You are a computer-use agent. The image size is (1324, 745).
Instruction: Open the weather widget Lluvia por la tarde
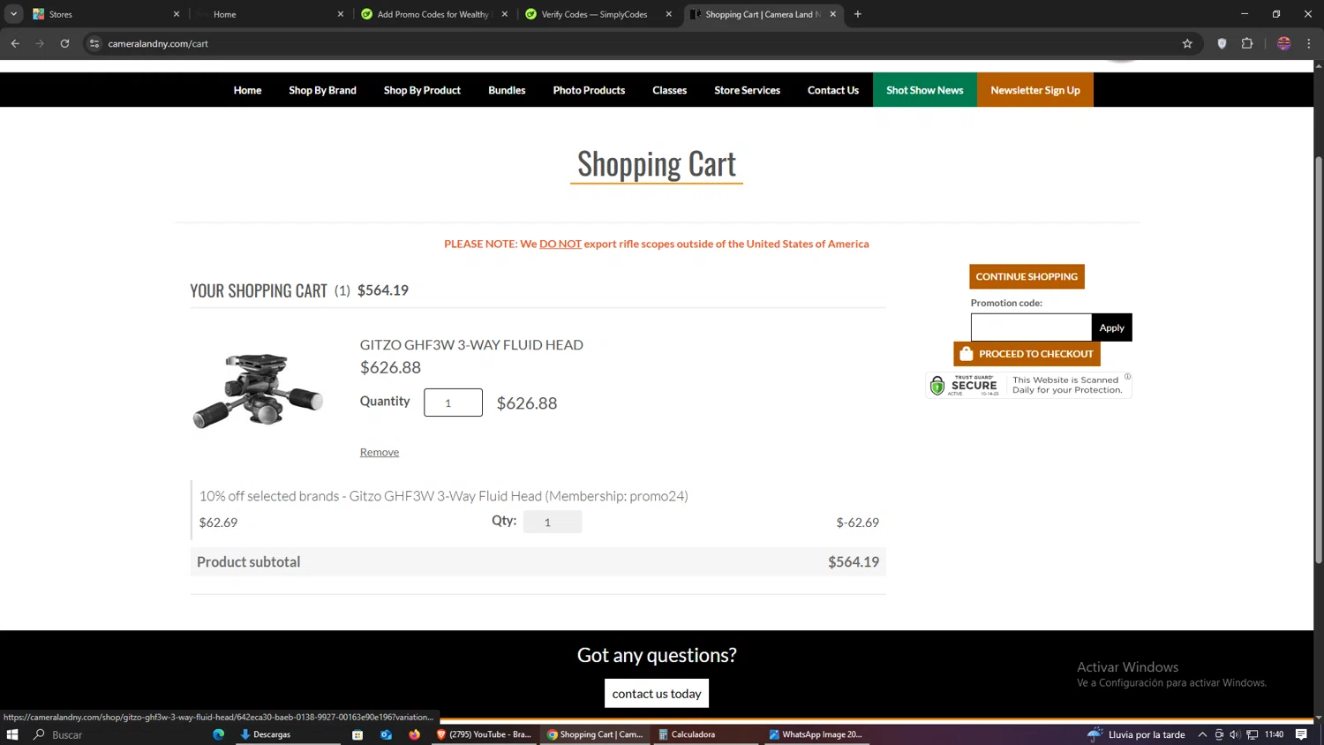click(1136, 734)
